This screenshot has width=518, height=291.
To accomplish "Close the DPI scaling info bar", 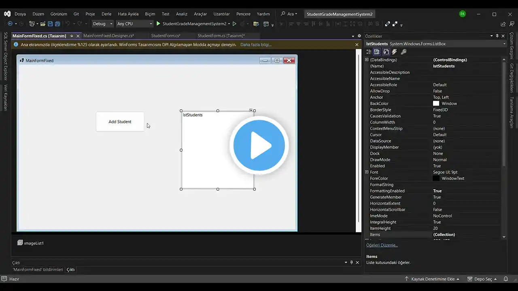I will click(357, 44).
